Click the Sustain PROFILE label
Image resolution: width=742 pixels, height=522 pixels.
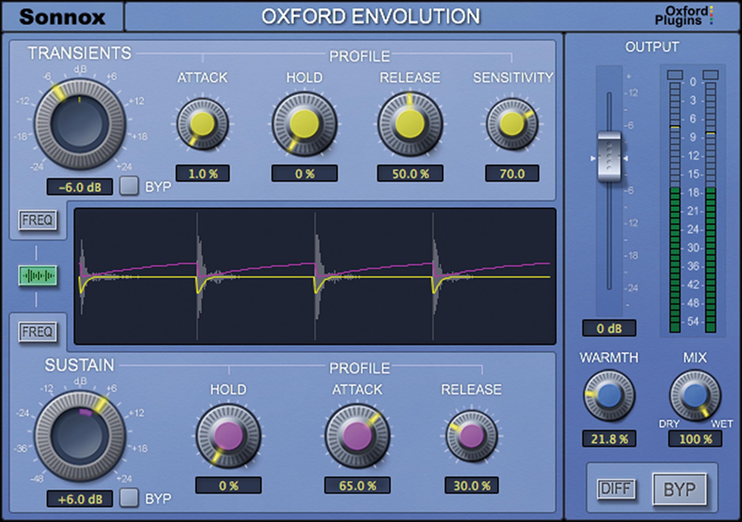pyautogui.click(x=359, y=368)
